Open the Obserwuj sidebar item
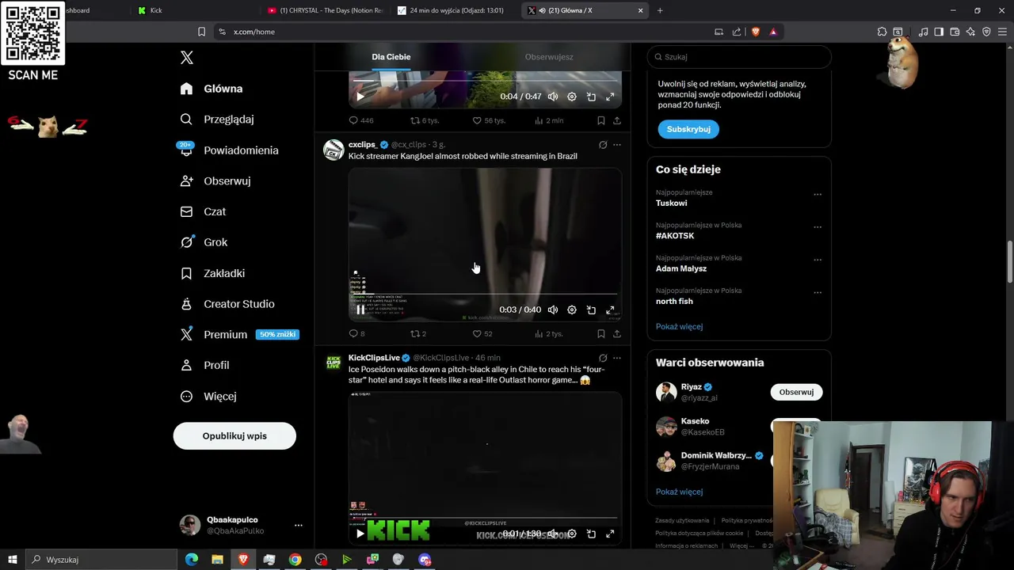The height and width of the screenshot is (570, 1014). [215, 181]
